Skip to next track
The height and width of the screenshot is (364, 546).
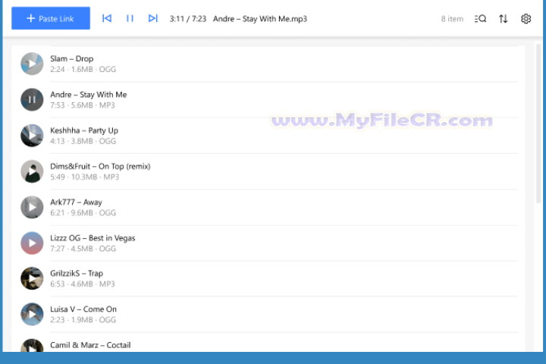153,18
